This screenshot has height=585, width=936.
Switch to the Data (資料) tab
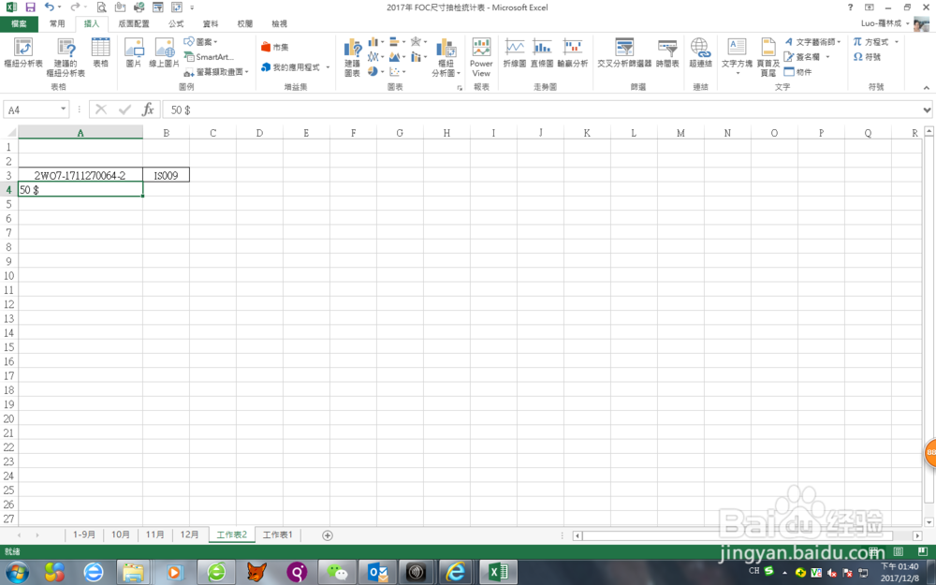coord(210,24)
